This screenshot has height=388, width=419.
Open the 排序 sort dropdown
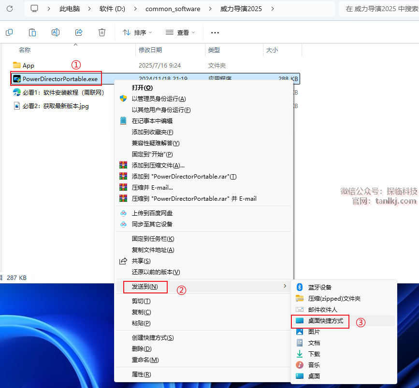[137, 32]
